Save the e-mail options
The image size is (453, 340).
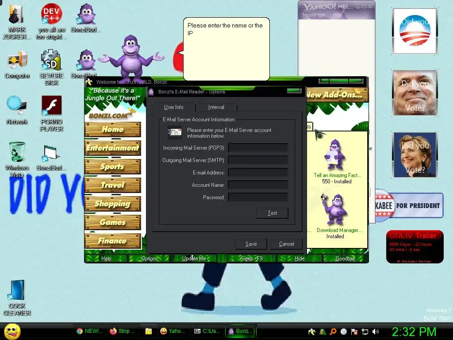[x=251, y=244]
